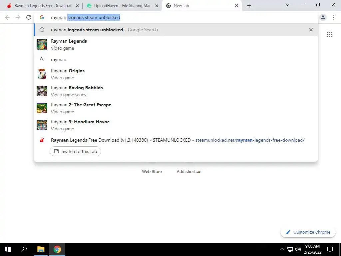Open a new tab with the plus button
The height and width of the screenshot is (256, 341).
point(249,6)
